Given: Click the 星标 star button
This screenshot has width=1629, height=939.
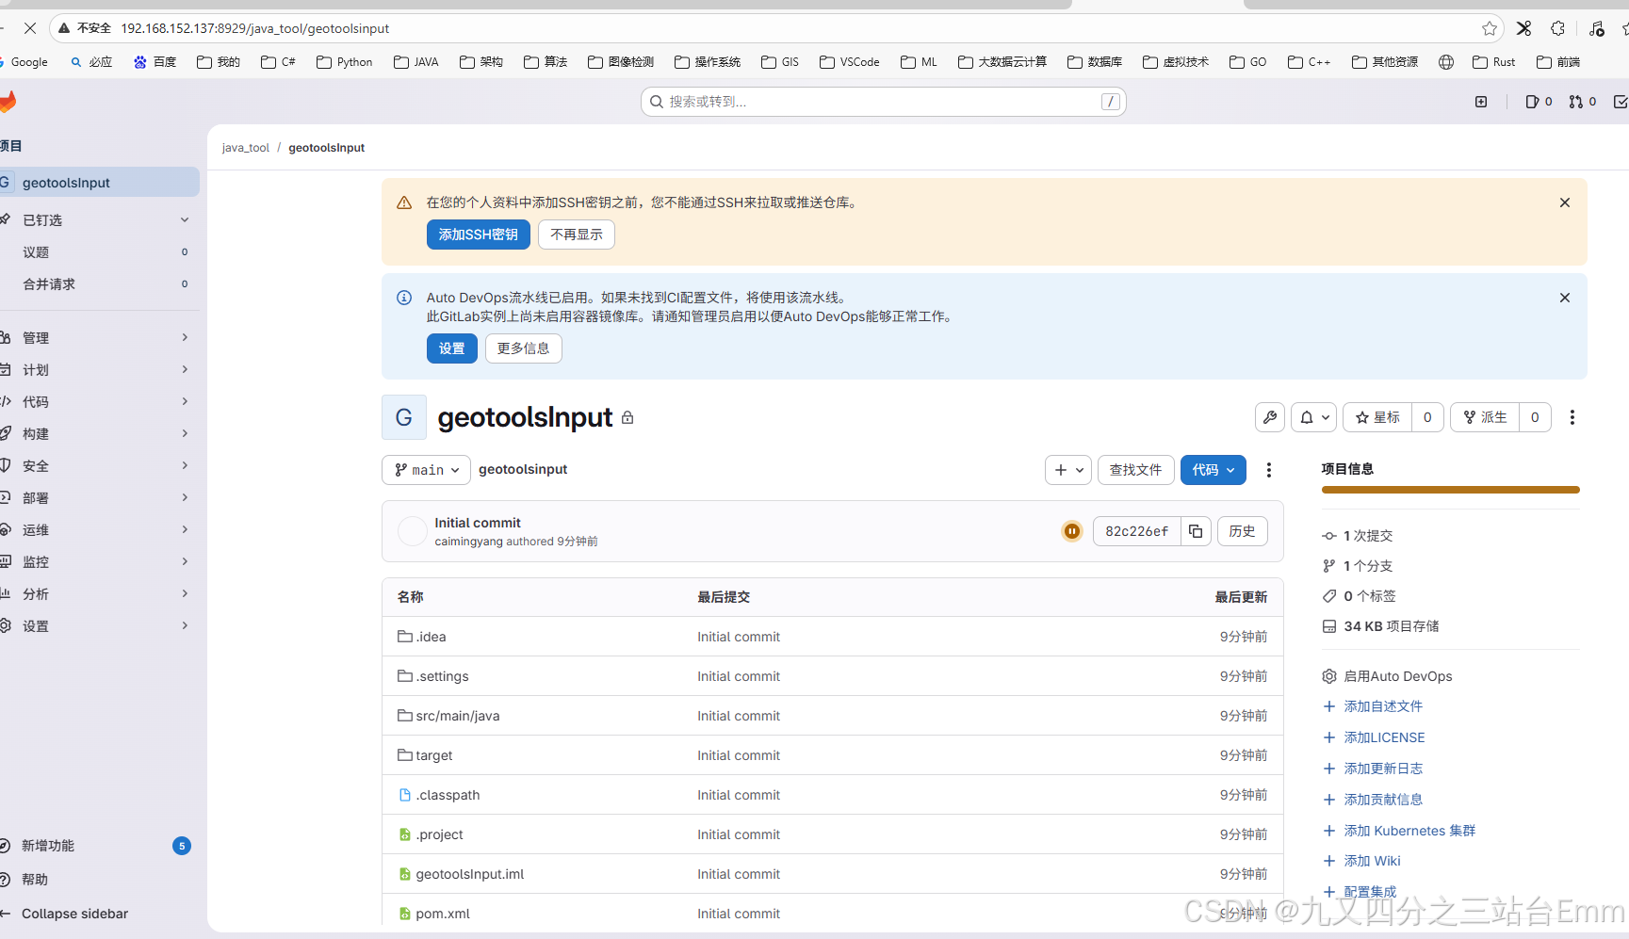Looking at the screenshot, I should coord(1377,417).
